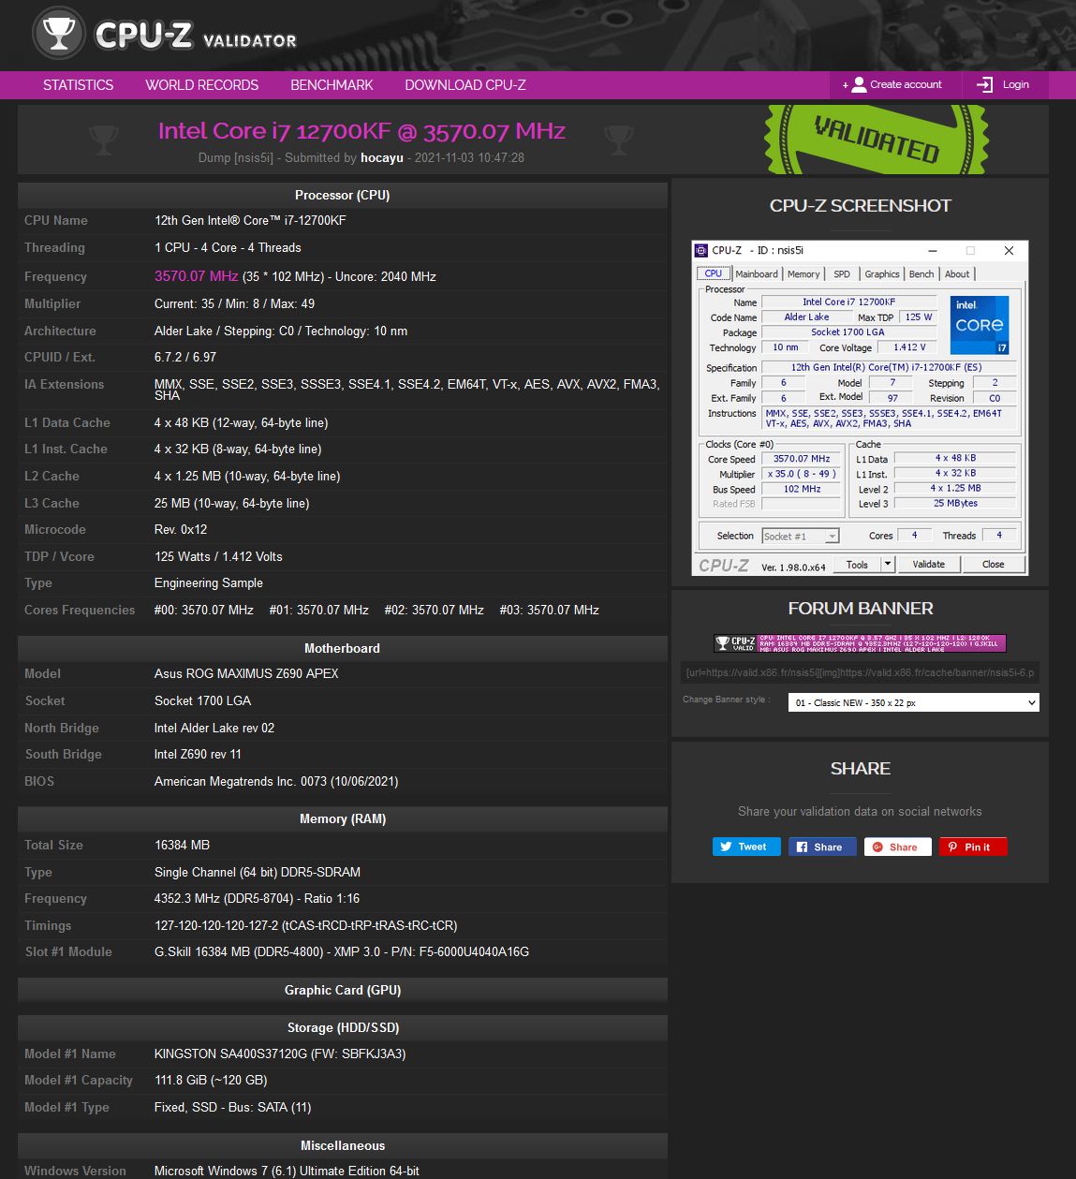Click the Tools dropdown arrow in CPU-Z

[x=888, y=565]
